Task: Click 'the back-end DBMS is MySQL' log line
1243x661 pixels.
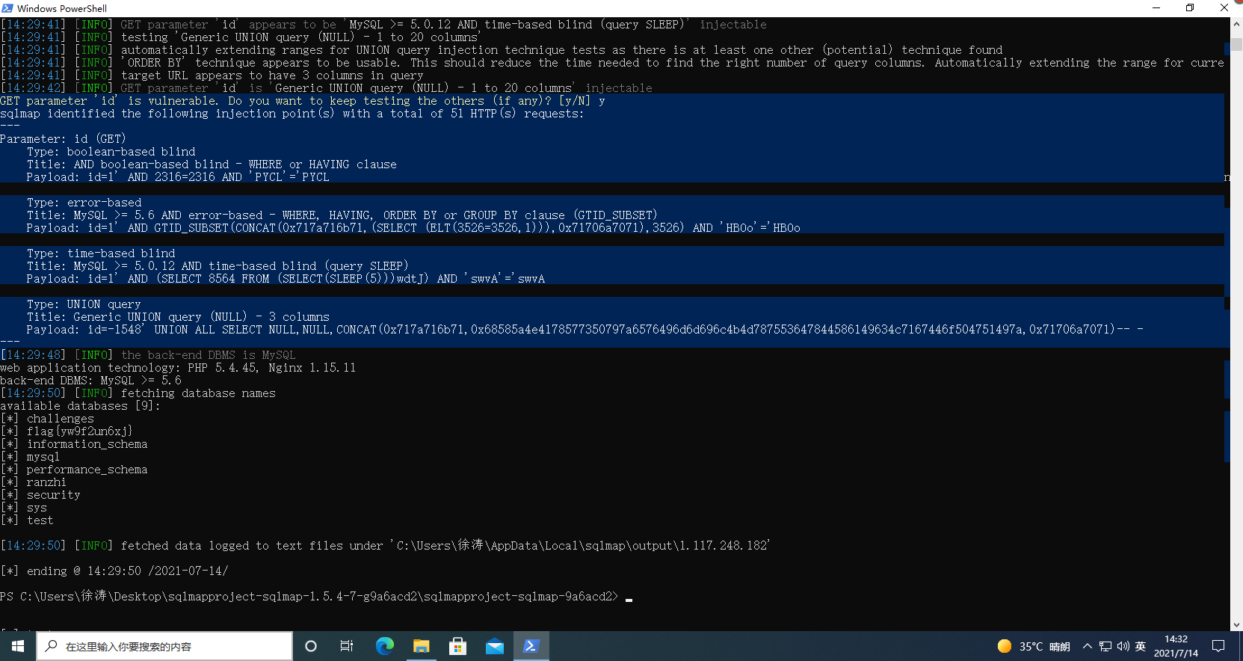Action: click(148, 355)
